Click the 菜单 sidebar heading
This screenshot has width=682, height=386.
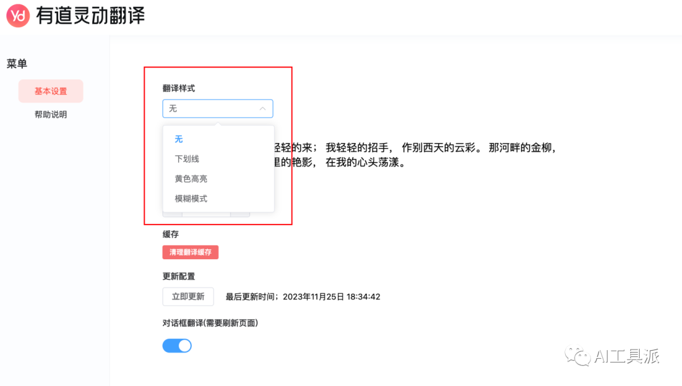tap(16, 64)
